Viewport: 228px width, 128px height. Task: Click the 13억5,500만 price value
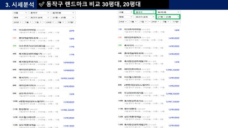tap(172, 70)
